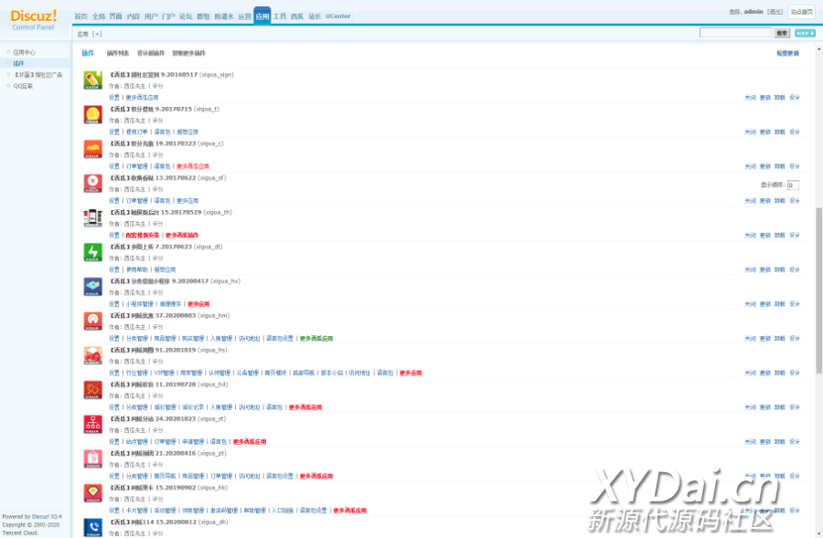Switch to the 获取更多插件 sub-tab

point(189,53)
